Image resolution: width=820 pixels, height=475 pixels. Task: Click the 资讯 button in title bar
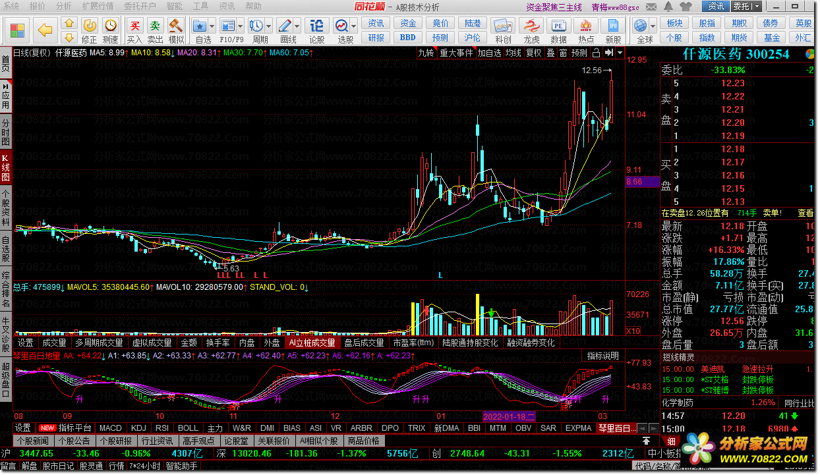coord(715,6)
